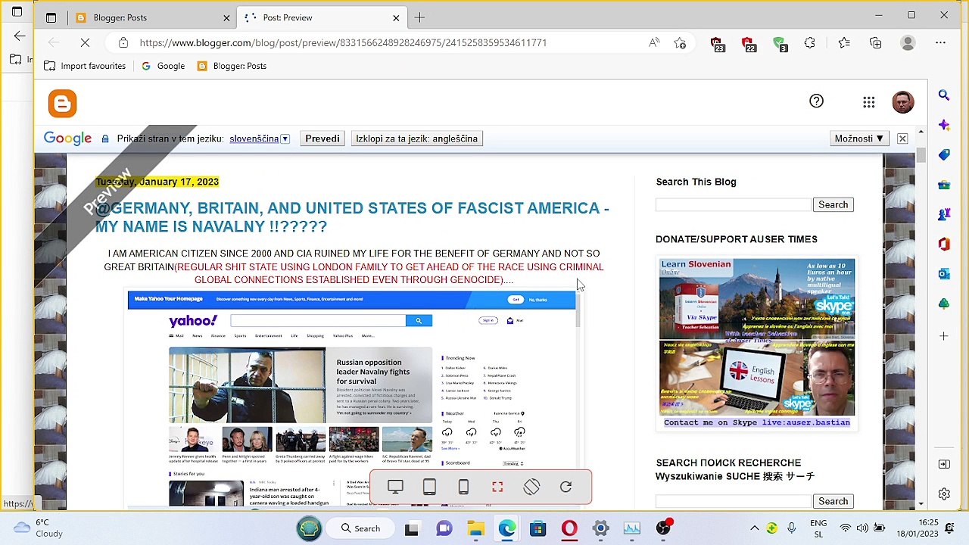Click Izklopi za ta jezik: angleščina
Screen dimensions: 969x545
[416, 139]
